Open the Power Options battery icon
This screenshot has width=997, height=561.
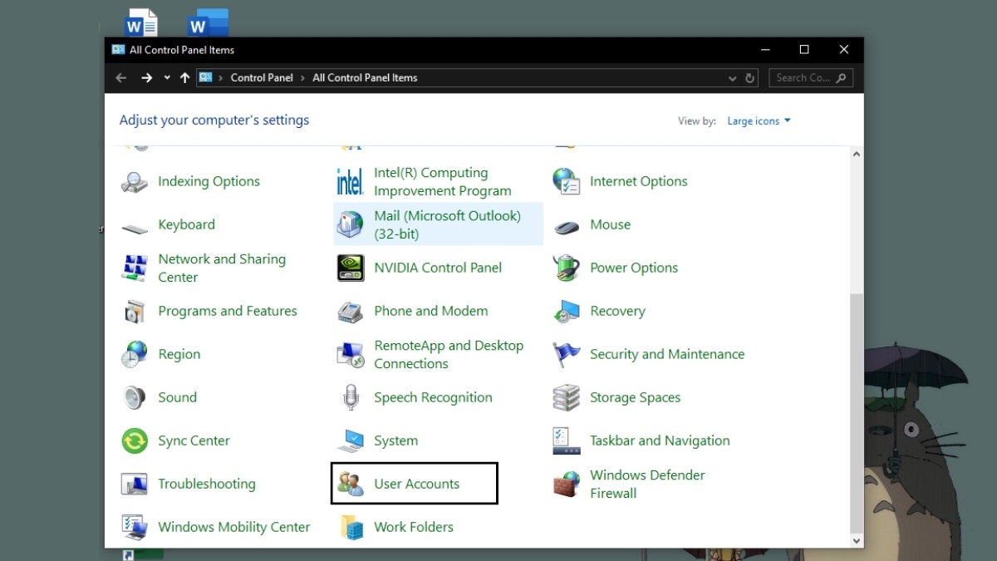pyautogui.click(x=567, y=268)
